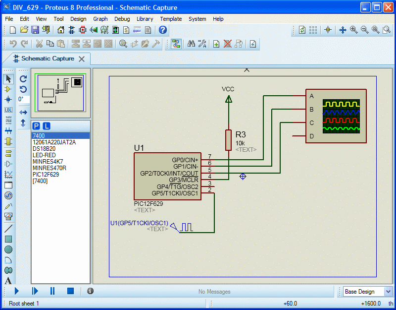Click the oscilloscope instrument on the schematic
The image size is (396, 310).
pos(336,116)
